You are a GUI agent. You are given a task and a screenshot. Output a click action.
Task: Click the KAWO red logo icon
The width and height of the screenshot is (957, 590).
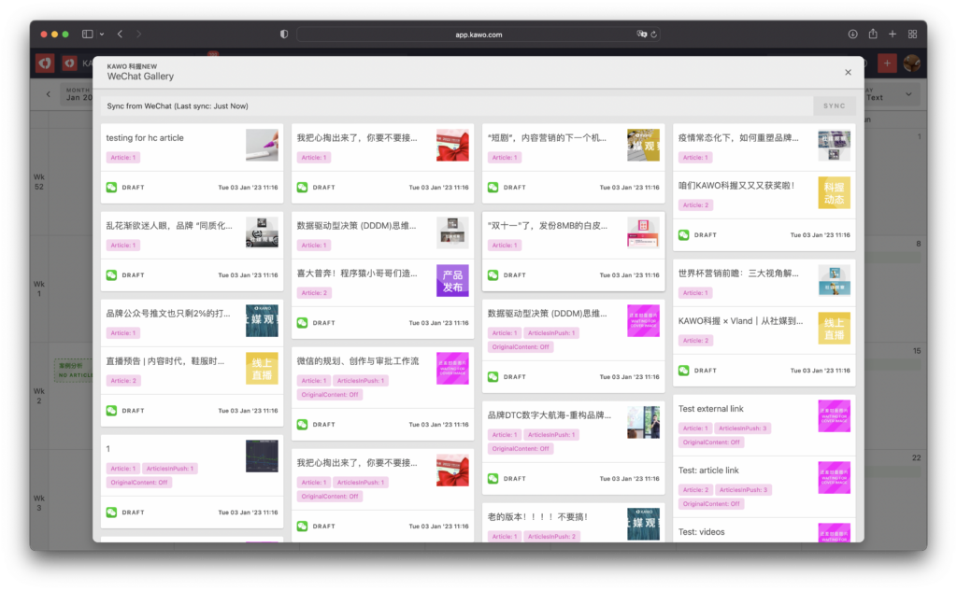(45, 63)
